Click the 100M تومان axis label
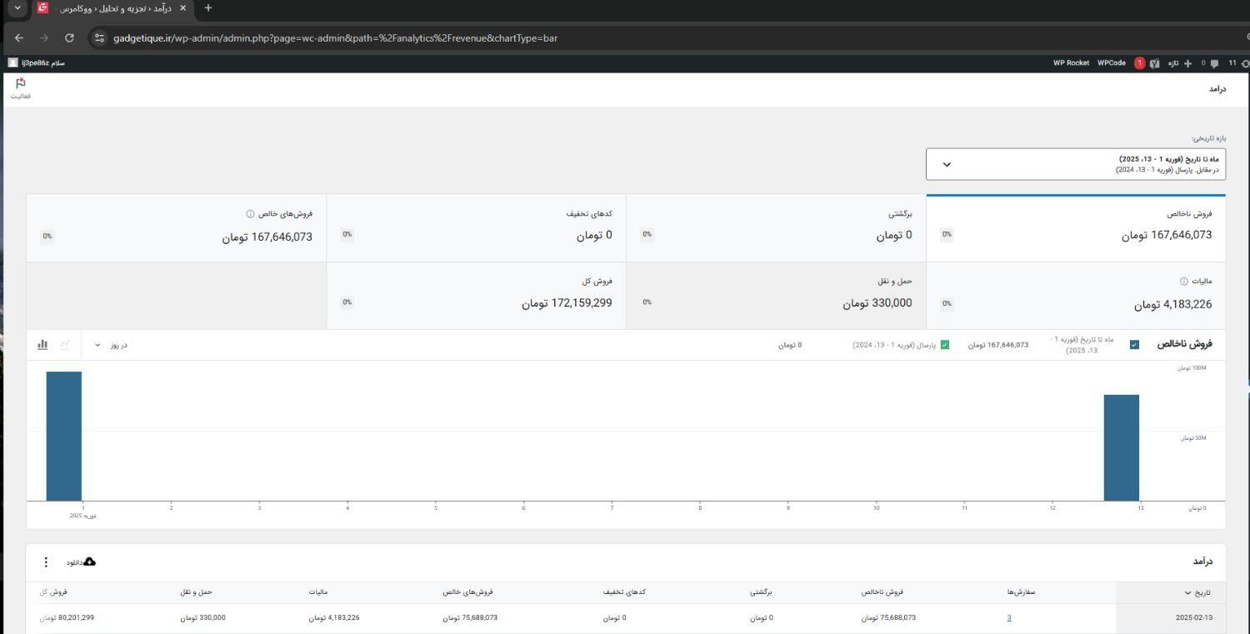Viewport: 1250px width, 634px height. click(1192, 368)
